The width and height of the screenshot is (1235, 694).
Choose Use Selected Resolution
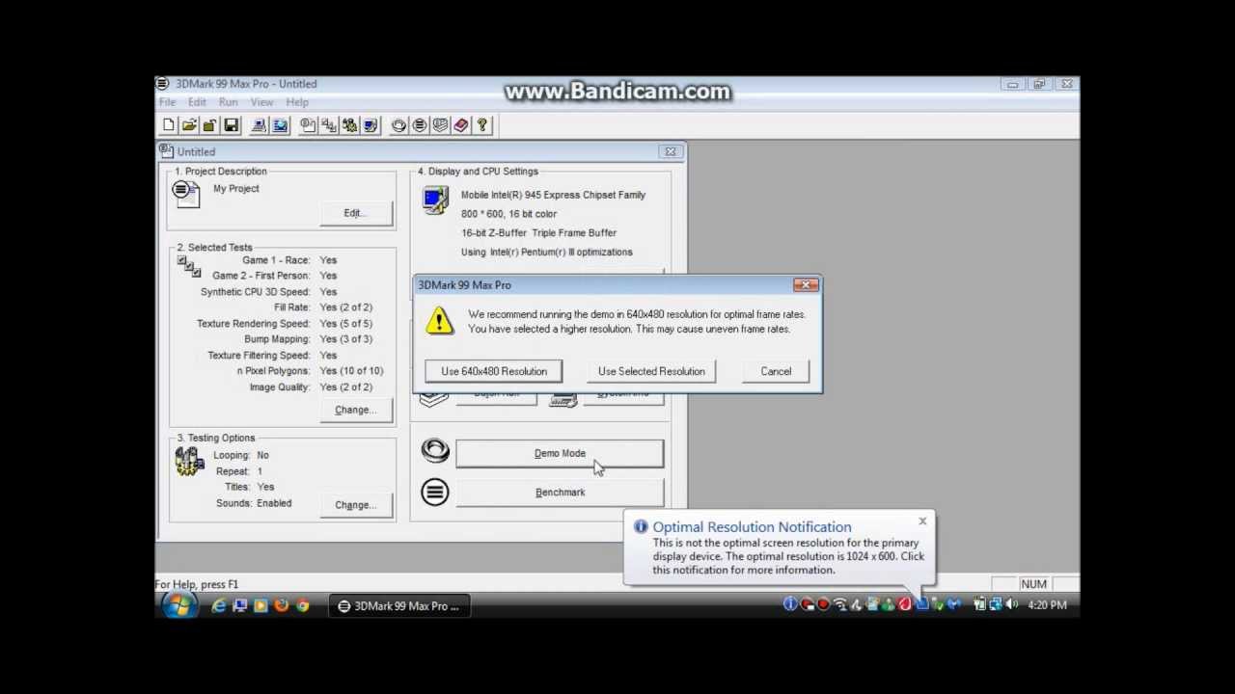point(651,371)
